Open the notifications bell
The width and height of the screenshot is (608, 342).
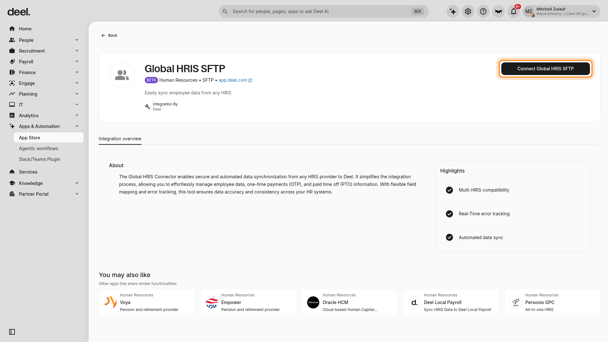[514, 11]
